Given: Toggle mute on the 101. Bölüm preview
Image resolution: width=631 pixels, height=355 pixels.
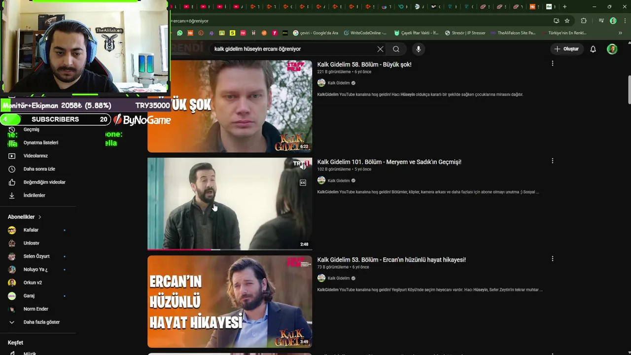Looking at the screenshot, I should pyautogui.click(x=303, y=167).
